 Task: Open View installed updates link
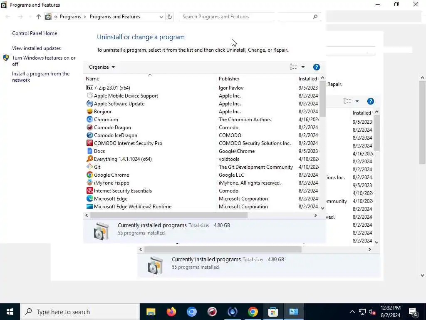[37, 48]
